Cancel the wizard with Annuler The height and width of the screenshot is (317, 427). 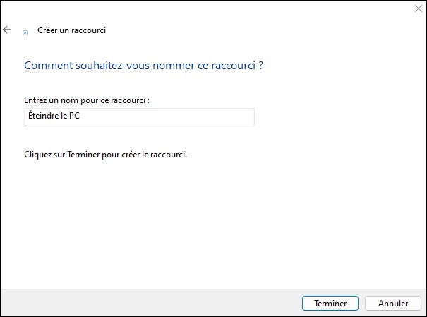tap(393, 303)
